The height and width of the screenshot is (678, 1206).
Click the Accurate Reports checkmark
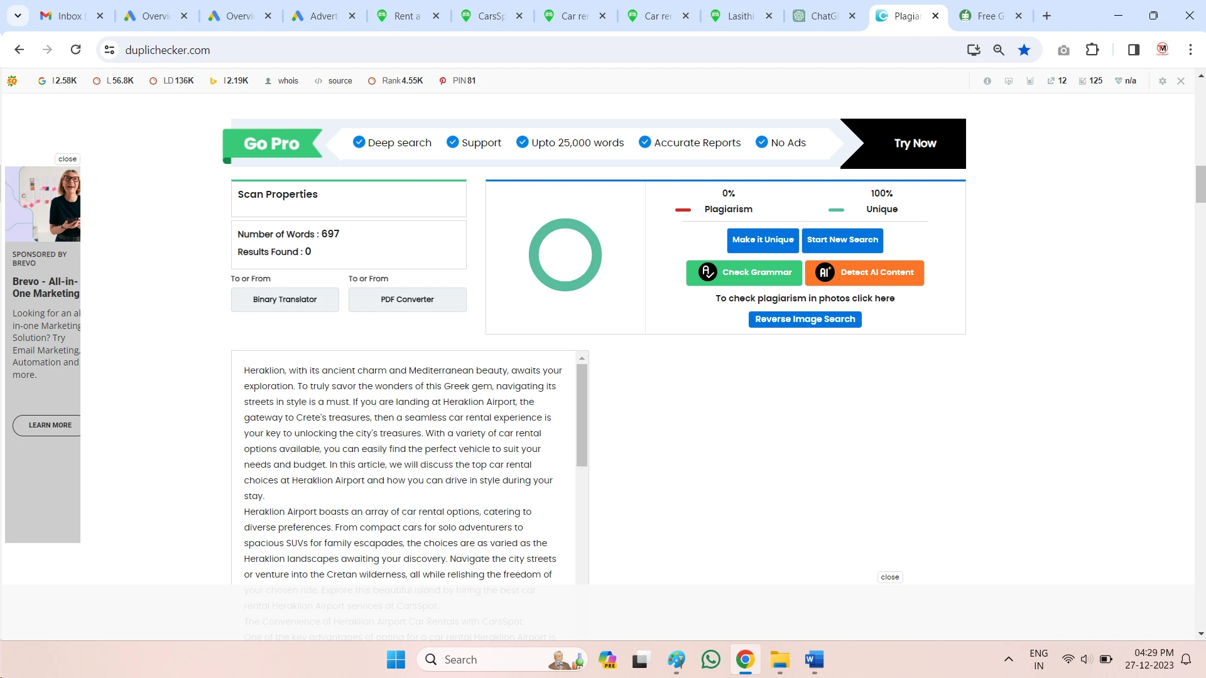645,143
